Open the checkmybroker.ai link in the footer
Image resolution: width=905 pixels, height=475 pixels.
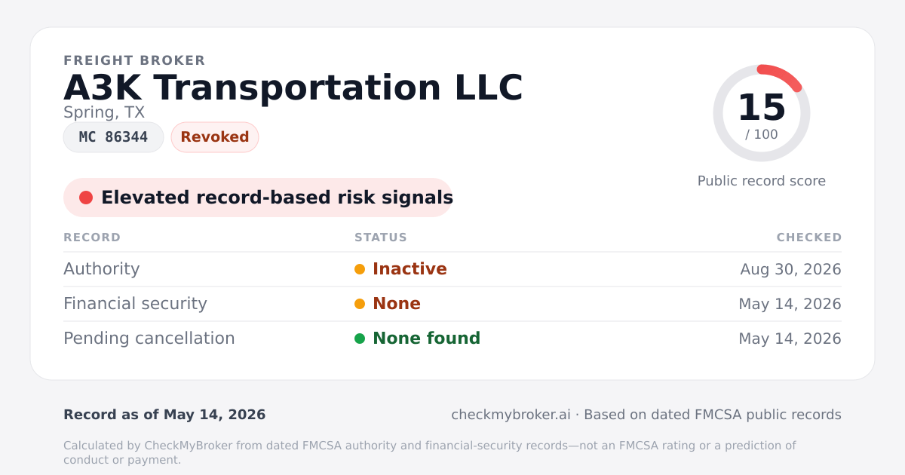(x=511, y=415)
